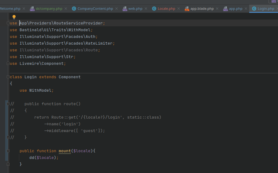278x173 pixels.
Task: Click fold end marker at Livewire\Component line
Action: coord(8,63)
